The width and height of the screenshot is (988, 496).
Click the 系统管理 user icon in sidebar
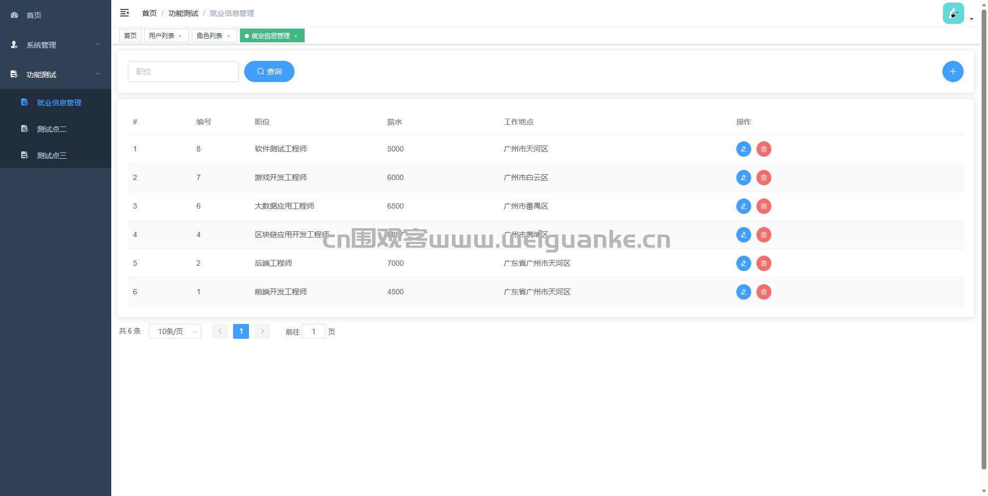[14, 44]
